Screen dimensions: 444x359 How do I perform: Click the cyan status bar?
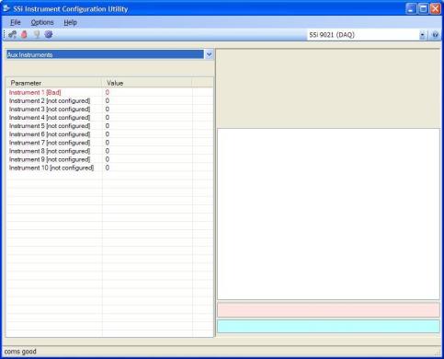pyautogui.click(x=328, y=326)
